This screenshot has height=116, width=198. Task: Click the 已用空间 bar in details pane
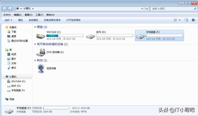click(x=56, y=108)
